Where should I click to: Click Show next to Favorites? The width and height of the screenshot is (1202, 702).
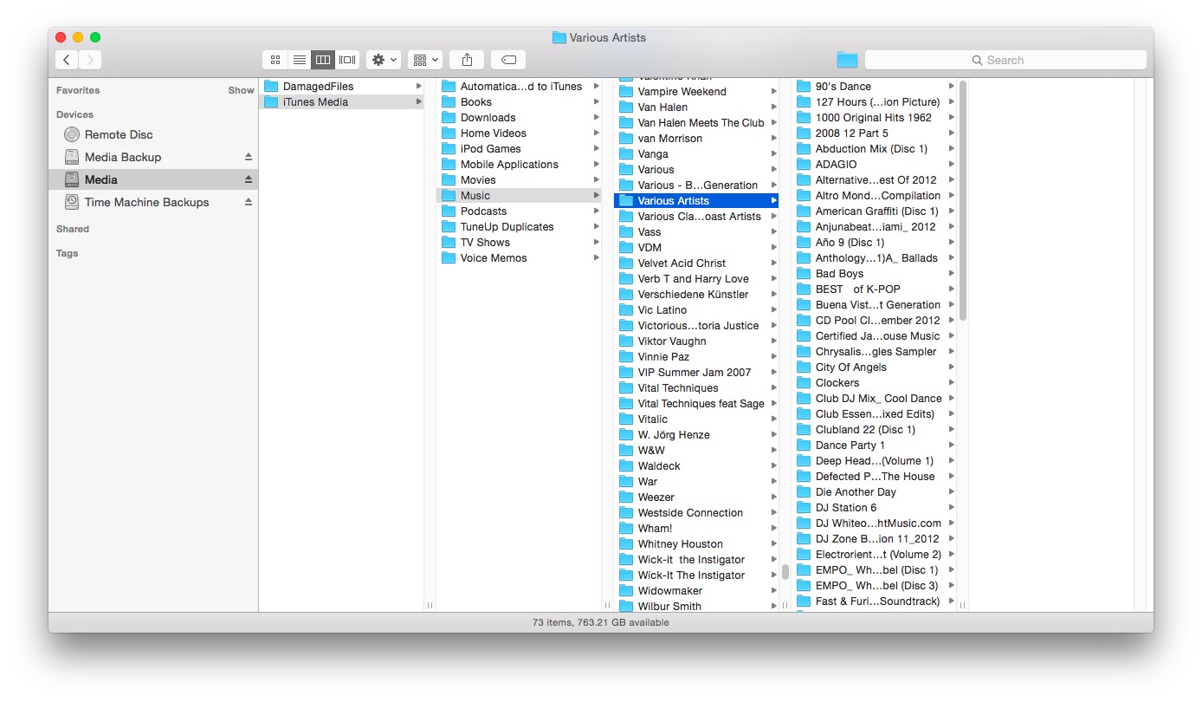242,90
